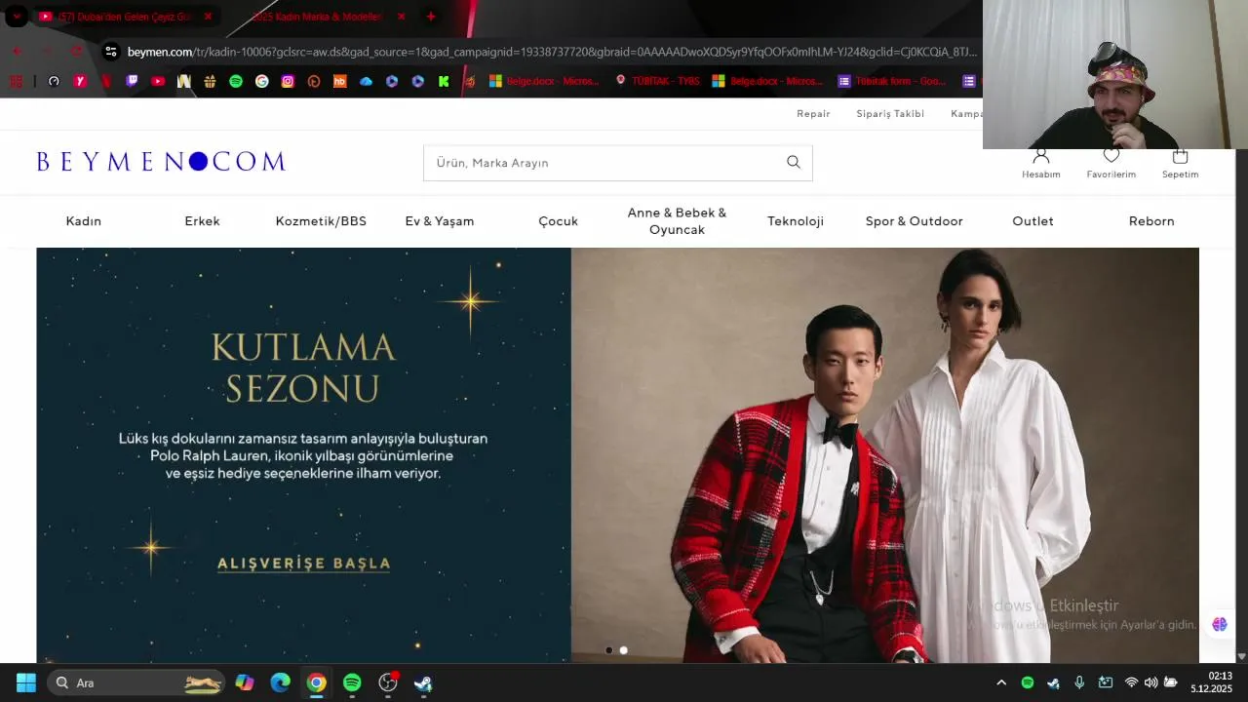Open the Spor & Outdoor category
Image resolution: width=1248 pixels, height=702 pixels.
pyautogui.click(x=915, y=221)
